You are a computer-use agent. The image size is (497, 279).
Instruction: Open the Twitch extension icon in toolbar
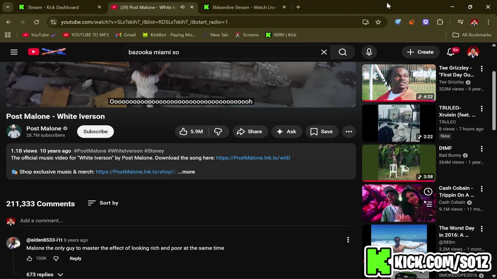(x=426, y=22)
